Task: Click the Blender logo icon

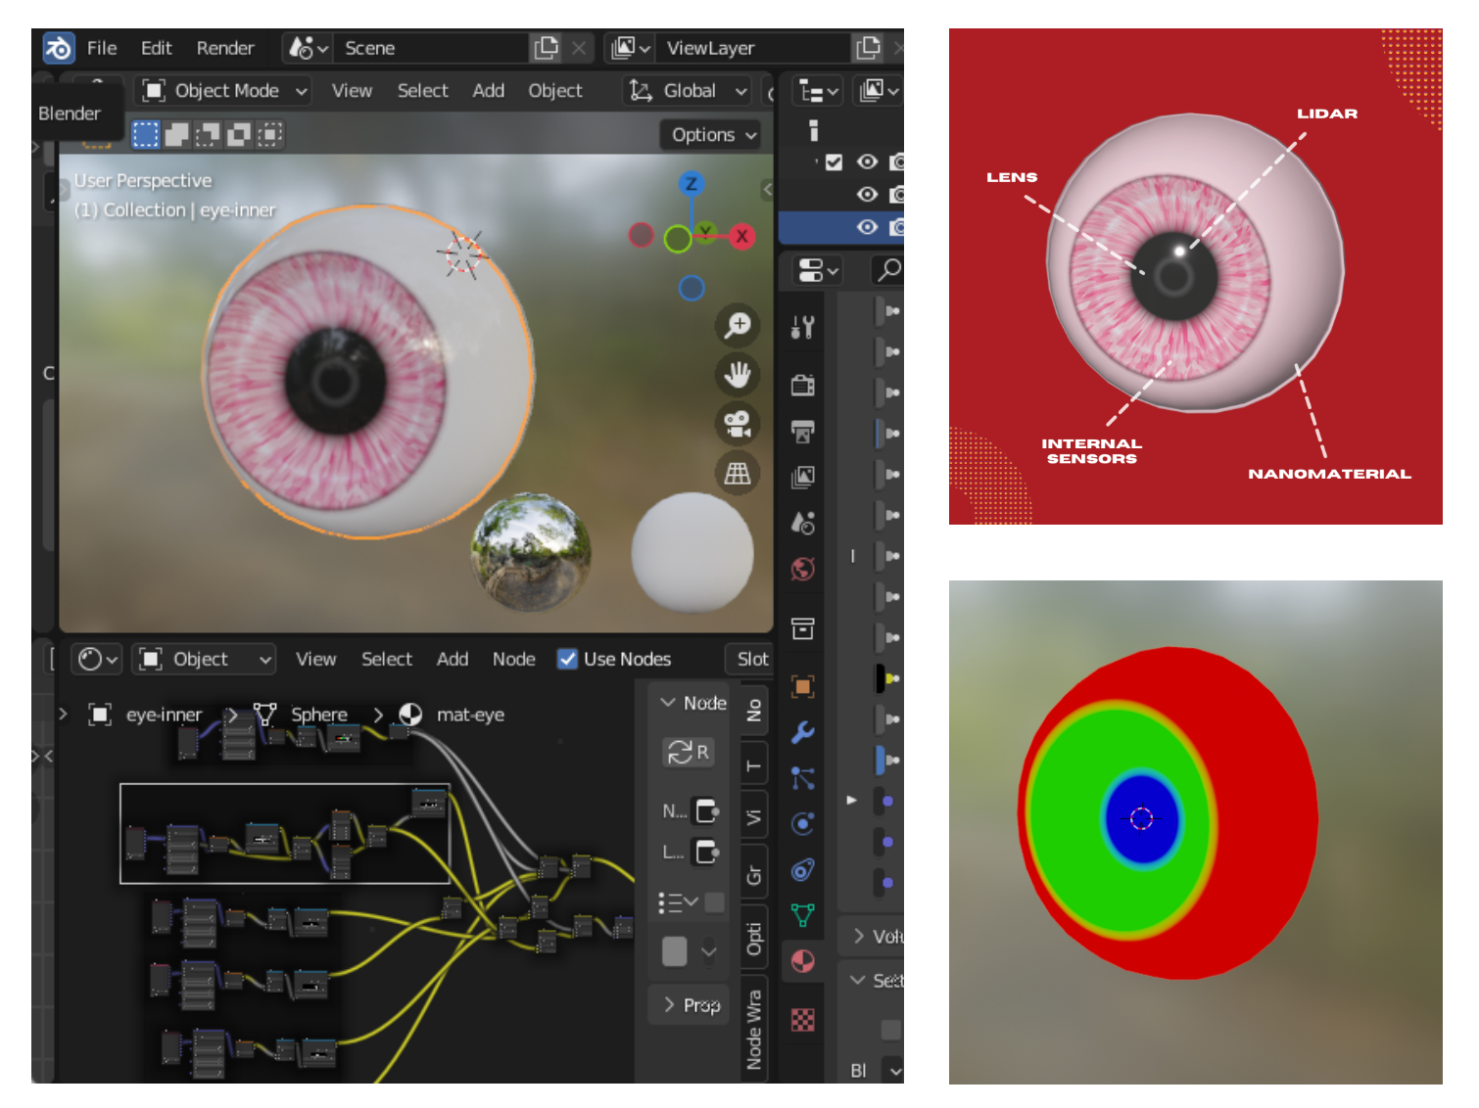Action: (x=58, y=48)
